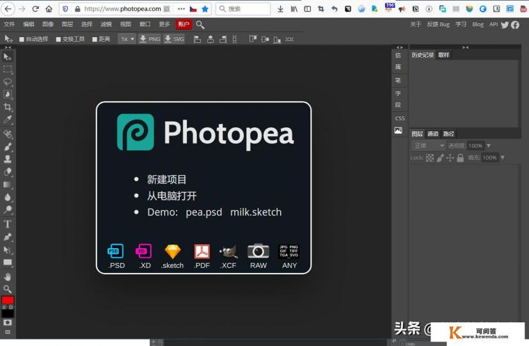Collapse the left toolbar with arrows
The image size is (529, 346).
coord(8,47)
